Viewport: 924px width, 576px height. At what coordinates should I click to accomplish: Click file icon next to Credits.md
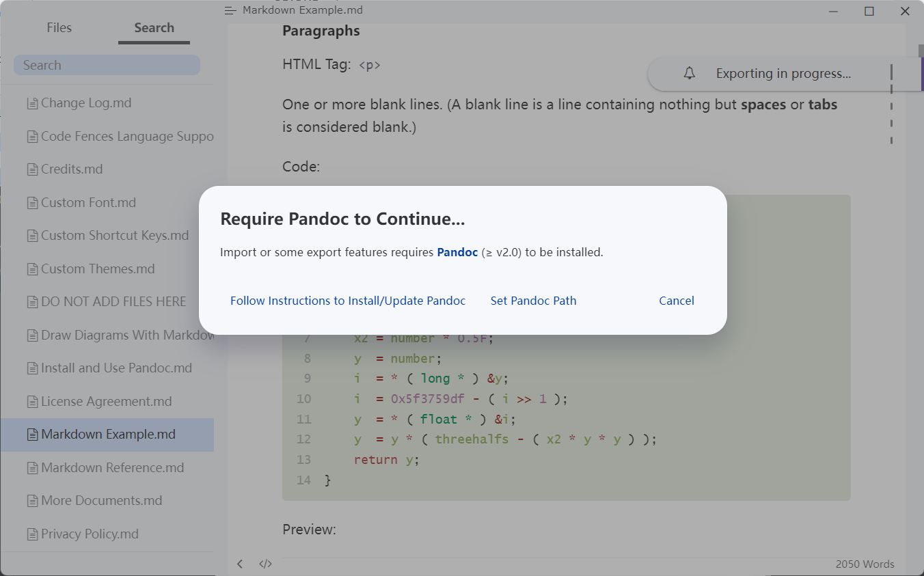(32, 170)
